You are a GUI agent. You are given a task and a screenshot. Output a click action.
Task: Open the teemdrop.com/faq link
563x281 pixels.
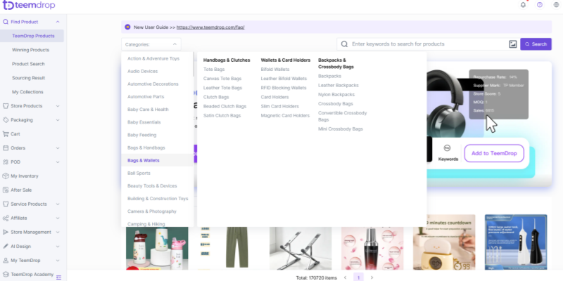click(x=210, y=27)
